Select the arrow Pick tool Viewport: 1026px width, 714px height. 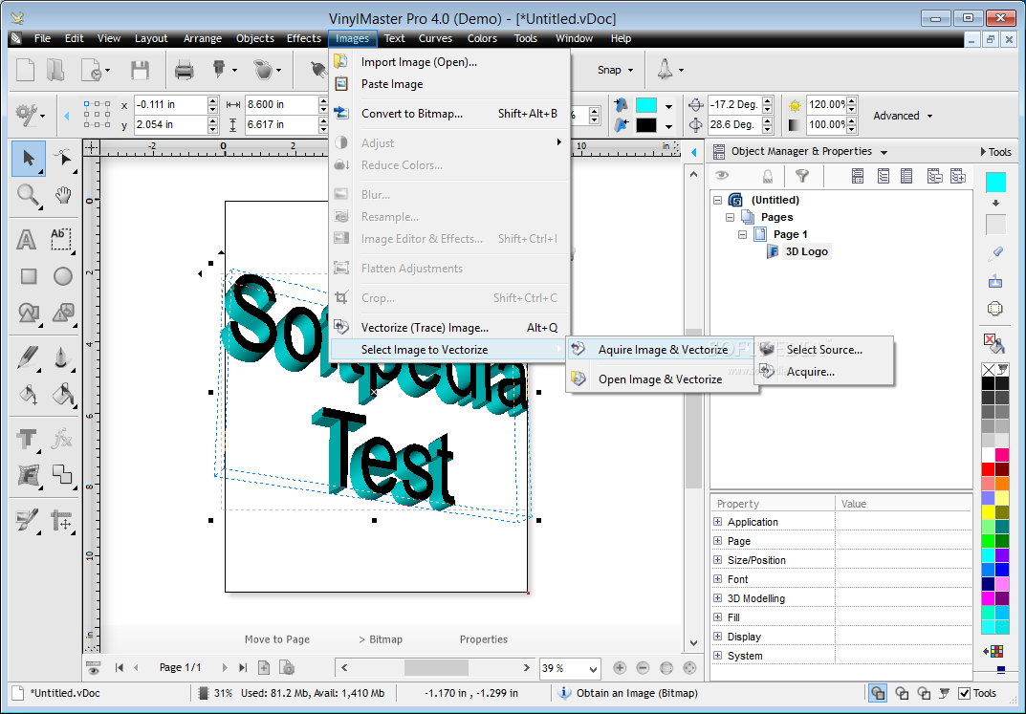pyautogui.click(x=28, y=158)
